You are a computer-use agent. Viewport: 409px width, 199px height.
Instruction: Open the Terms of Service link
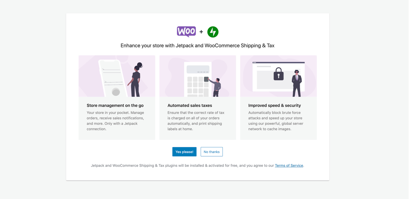pyautogui.click(x=289, y=166)
